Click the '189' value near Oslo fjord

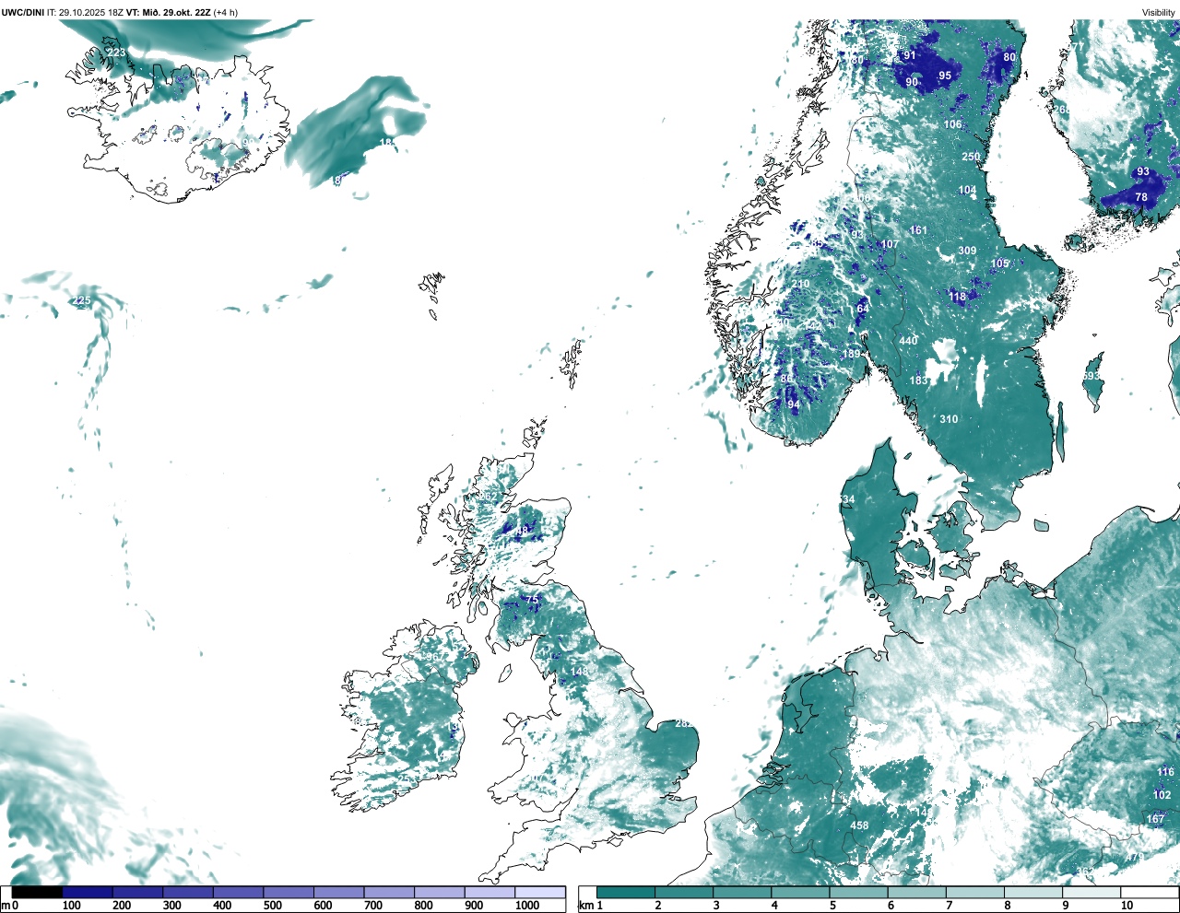[x=851, y=354]
